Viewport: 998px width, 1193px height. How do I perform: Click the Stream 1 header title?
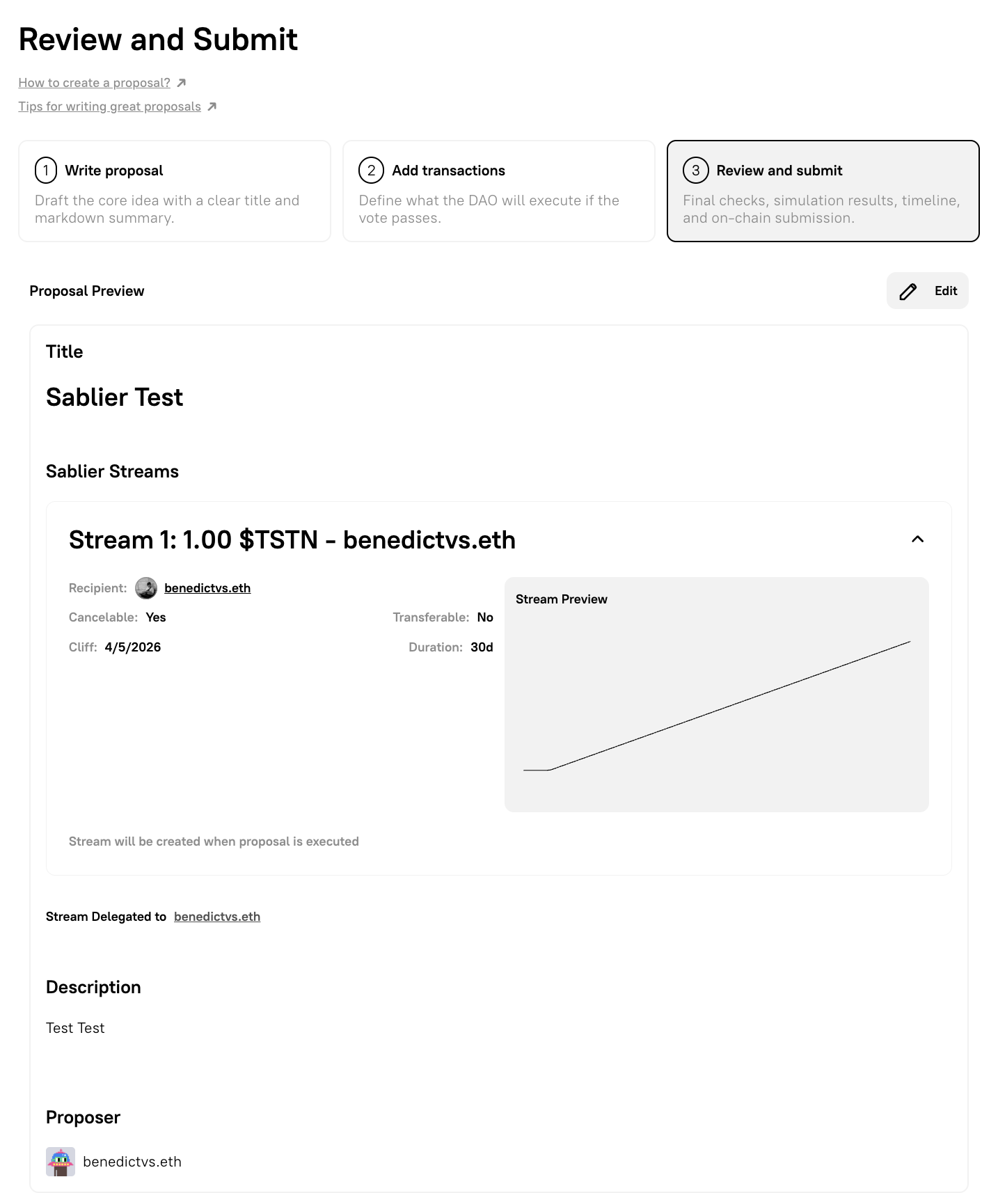tap(292, 540)
